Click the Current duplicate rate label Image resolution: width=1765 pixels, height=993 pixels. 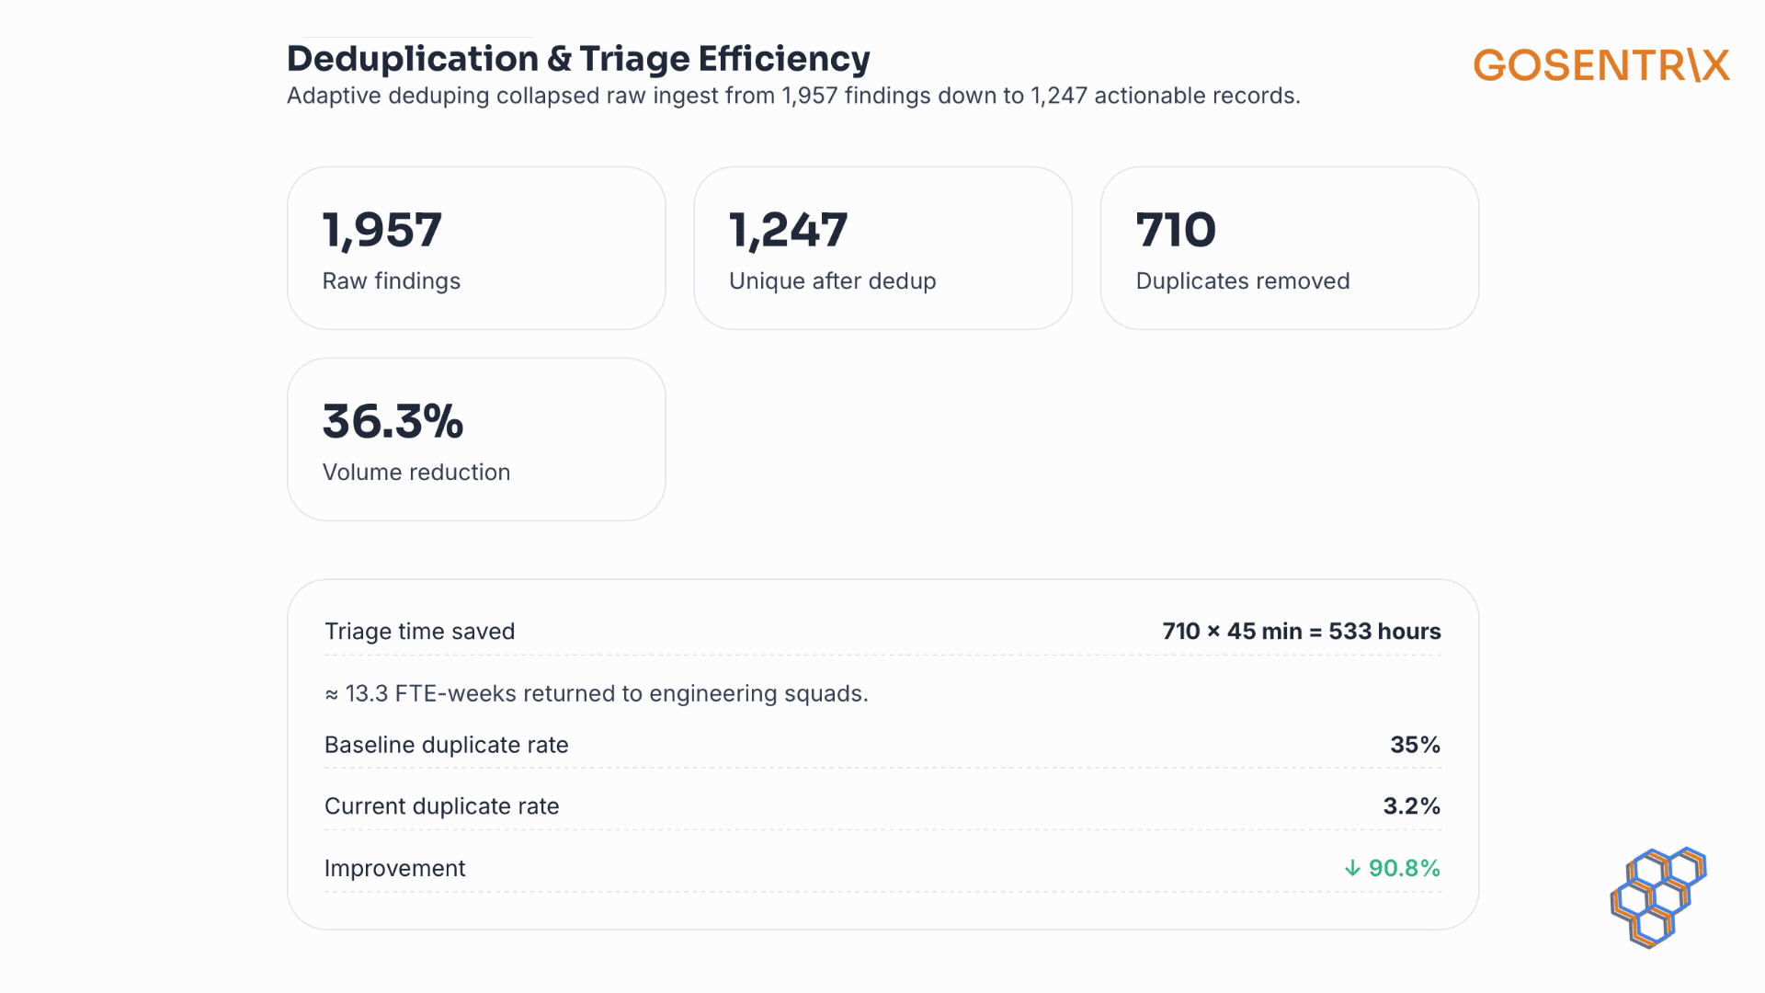click(441, 806)
